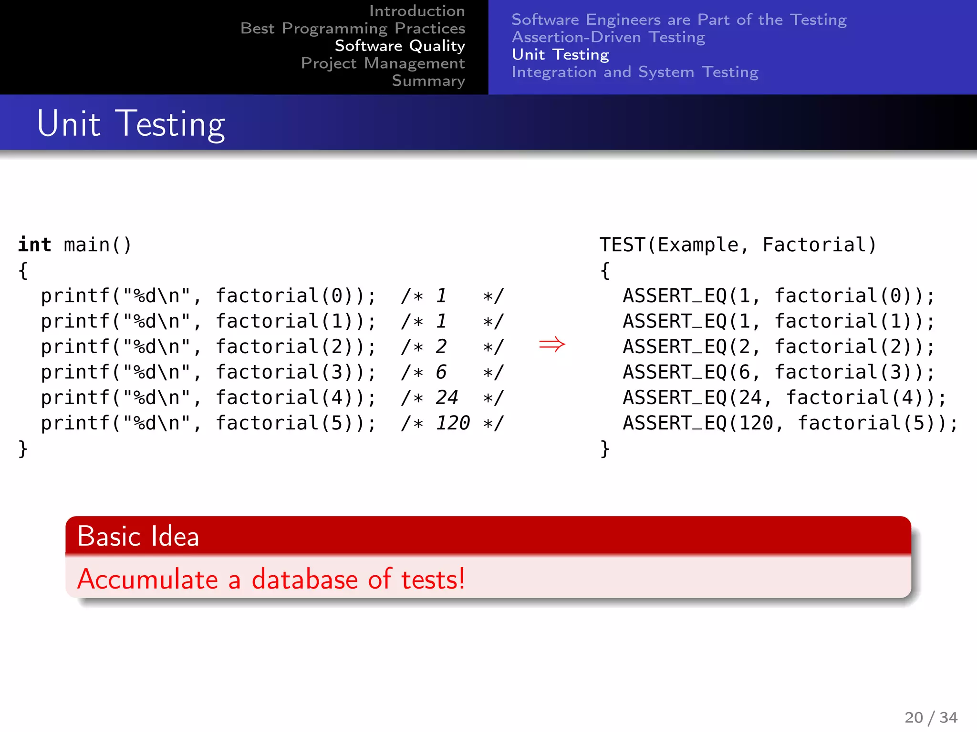Go to the Assertion-Driven Testing subsection
The width and height of the screenshot is (977, 732).
click(x=608, y=37)
